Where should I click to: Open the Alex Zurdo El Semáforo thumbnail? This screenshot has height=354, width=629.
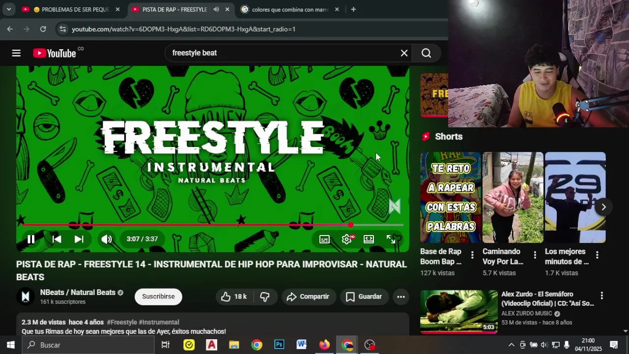click(459, 312)
